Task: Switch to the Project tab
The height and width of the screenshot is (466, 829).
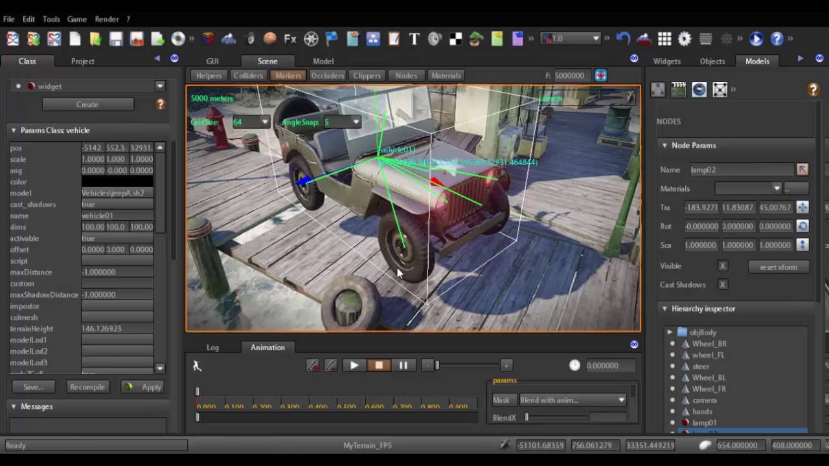Action: 83,61
